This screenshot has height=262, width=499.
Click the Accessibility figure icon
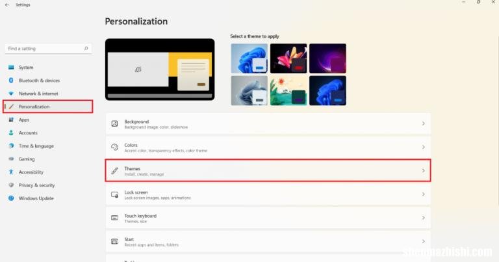(11, 172)
